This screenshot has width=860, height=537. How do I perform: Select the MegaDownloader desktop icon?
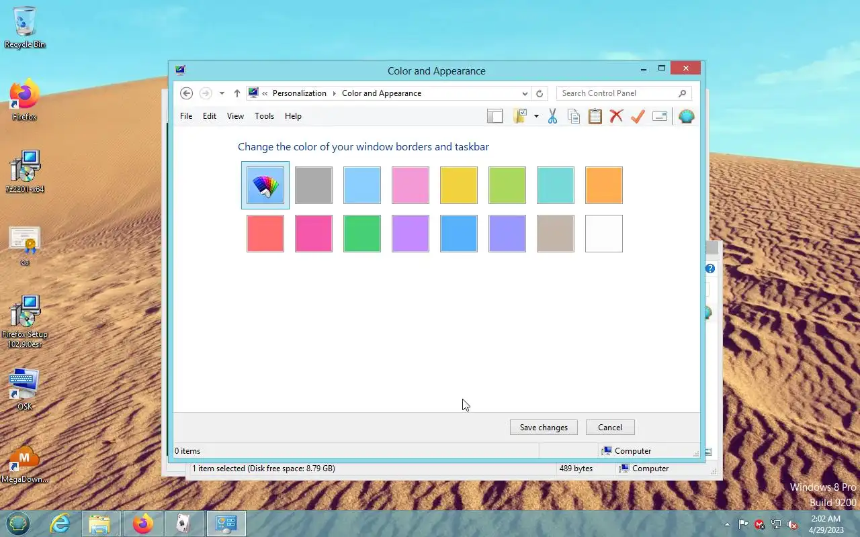(x=25, y=463)
